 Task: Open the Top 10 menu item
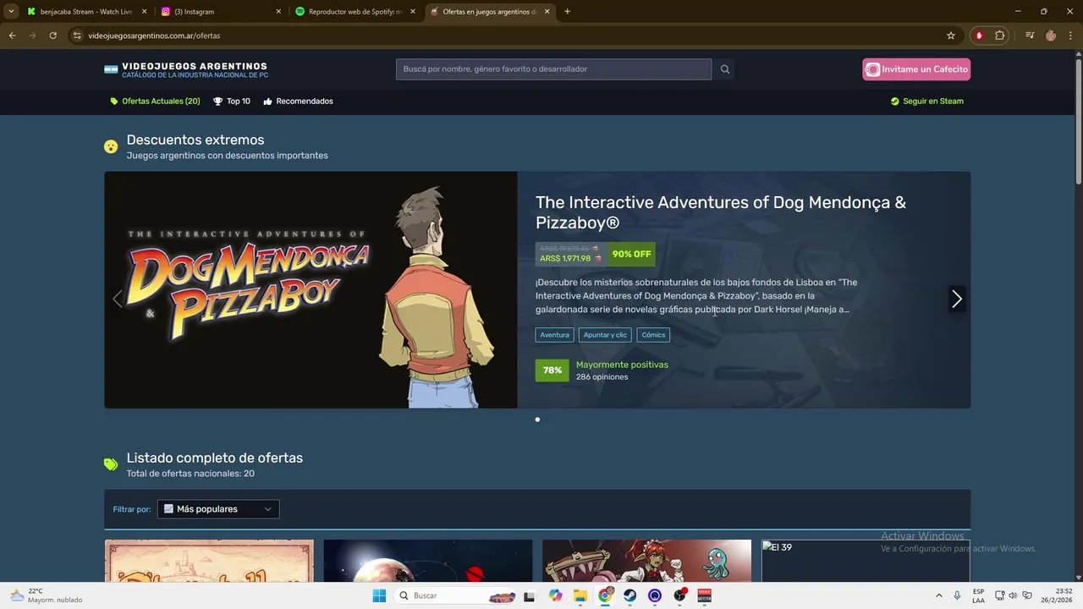[x=231, y=101]
